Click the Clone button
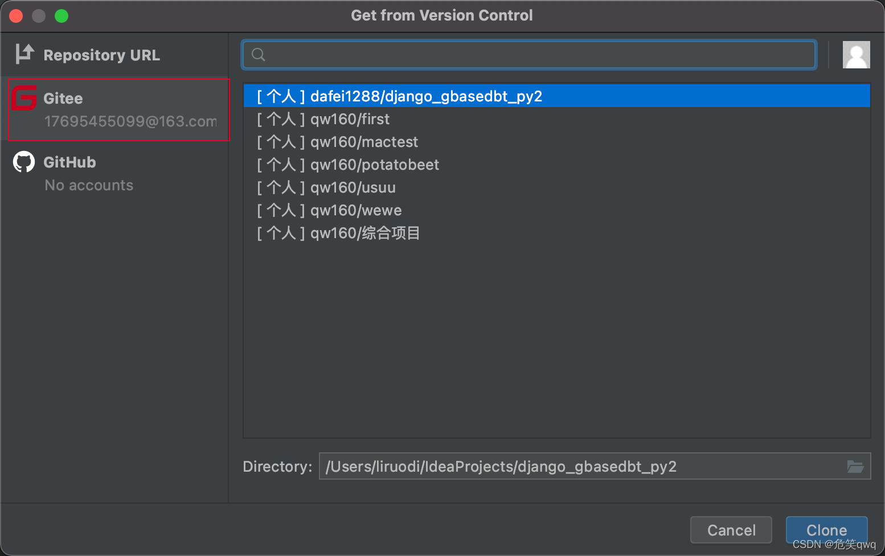The height and width of the screenshot is (556, 885). 826,530
